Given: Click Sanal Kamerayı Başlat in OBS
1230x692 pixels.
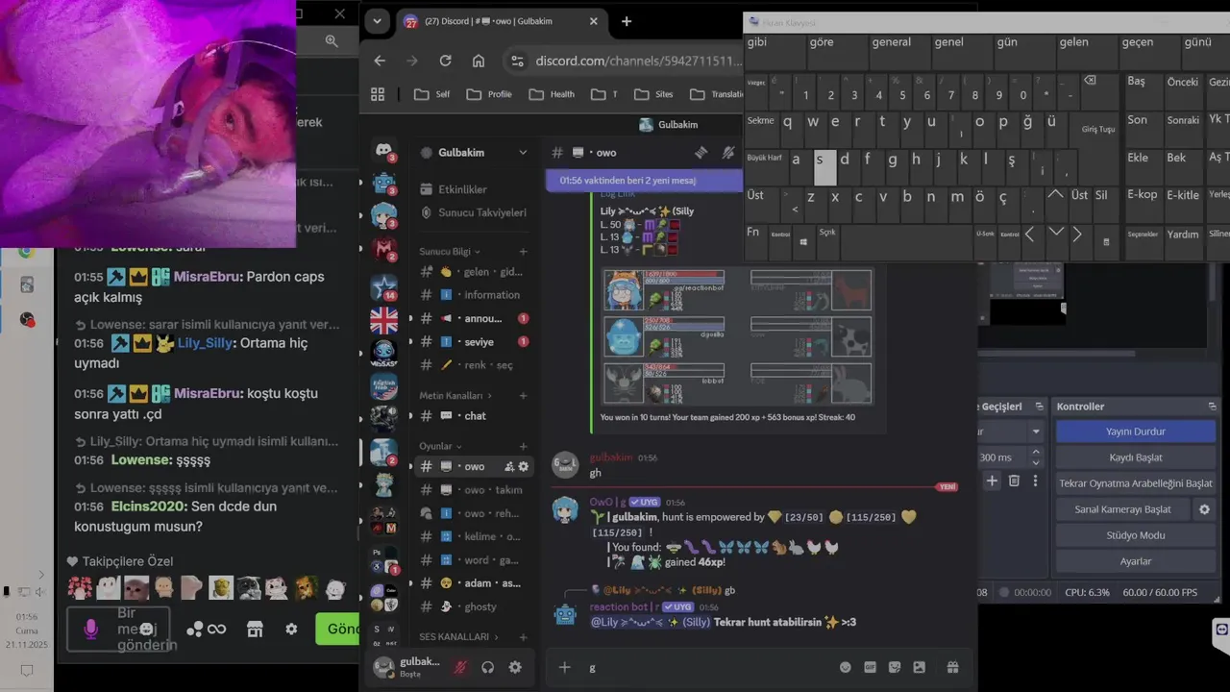Looking at the screenshot, I should coord(1122,509).
